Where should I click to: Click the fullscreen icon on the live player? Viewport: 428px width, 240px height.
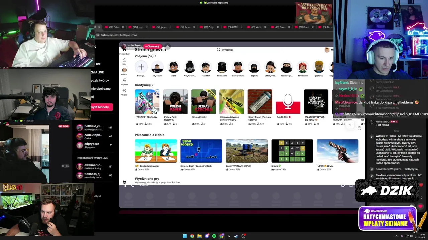[351, 185]
